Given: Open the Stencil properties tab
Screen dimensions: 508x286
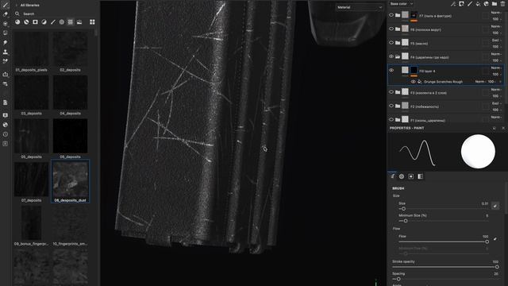Looking at the screenshot, I should (411, 176).
